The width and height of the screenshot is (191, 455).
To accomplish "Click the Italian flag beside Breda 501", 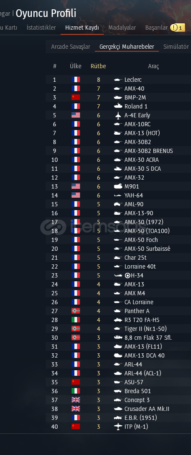I will (76, 391).
